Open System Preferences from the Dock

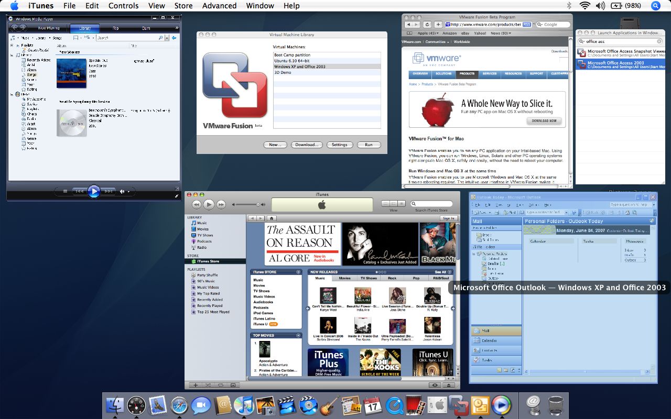(x=437, y=405)
